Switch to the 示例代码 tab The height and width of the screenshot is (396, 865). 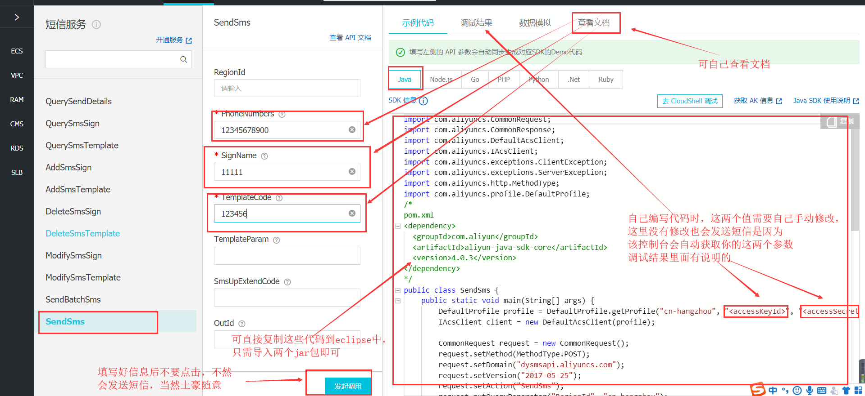[418, 23]
